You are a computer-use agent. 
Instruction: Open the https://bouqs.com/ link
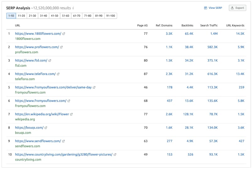point(29,128)
